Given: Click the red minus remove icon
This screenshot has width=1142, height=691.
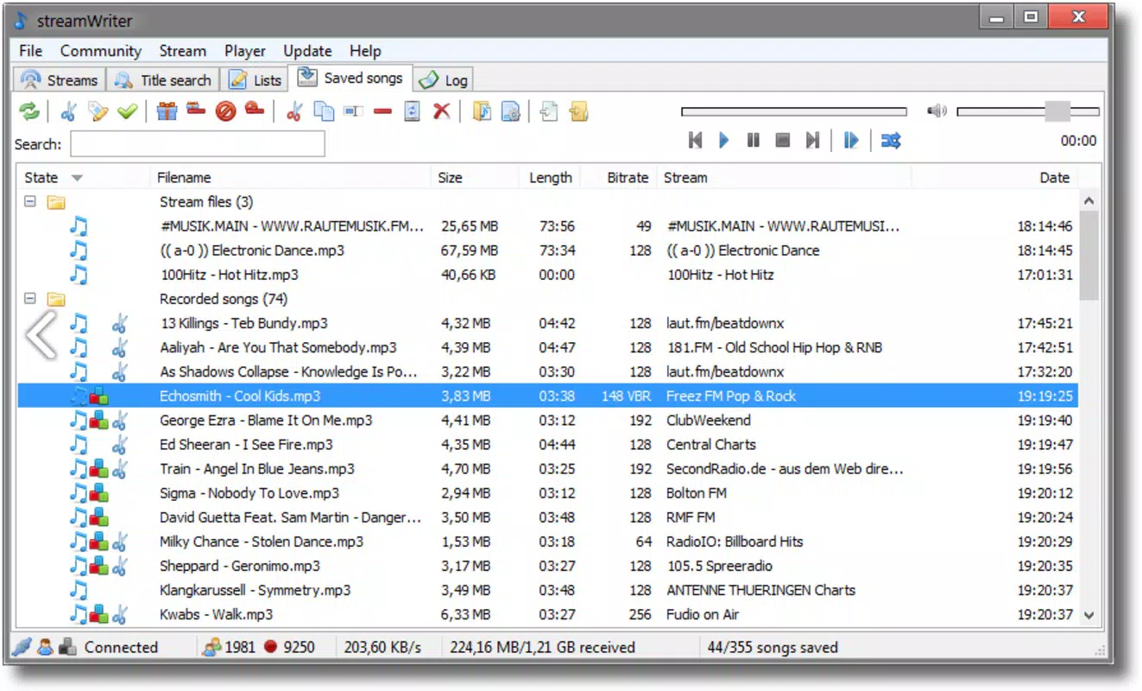Looking at the screenshot, I should (383, 111).
